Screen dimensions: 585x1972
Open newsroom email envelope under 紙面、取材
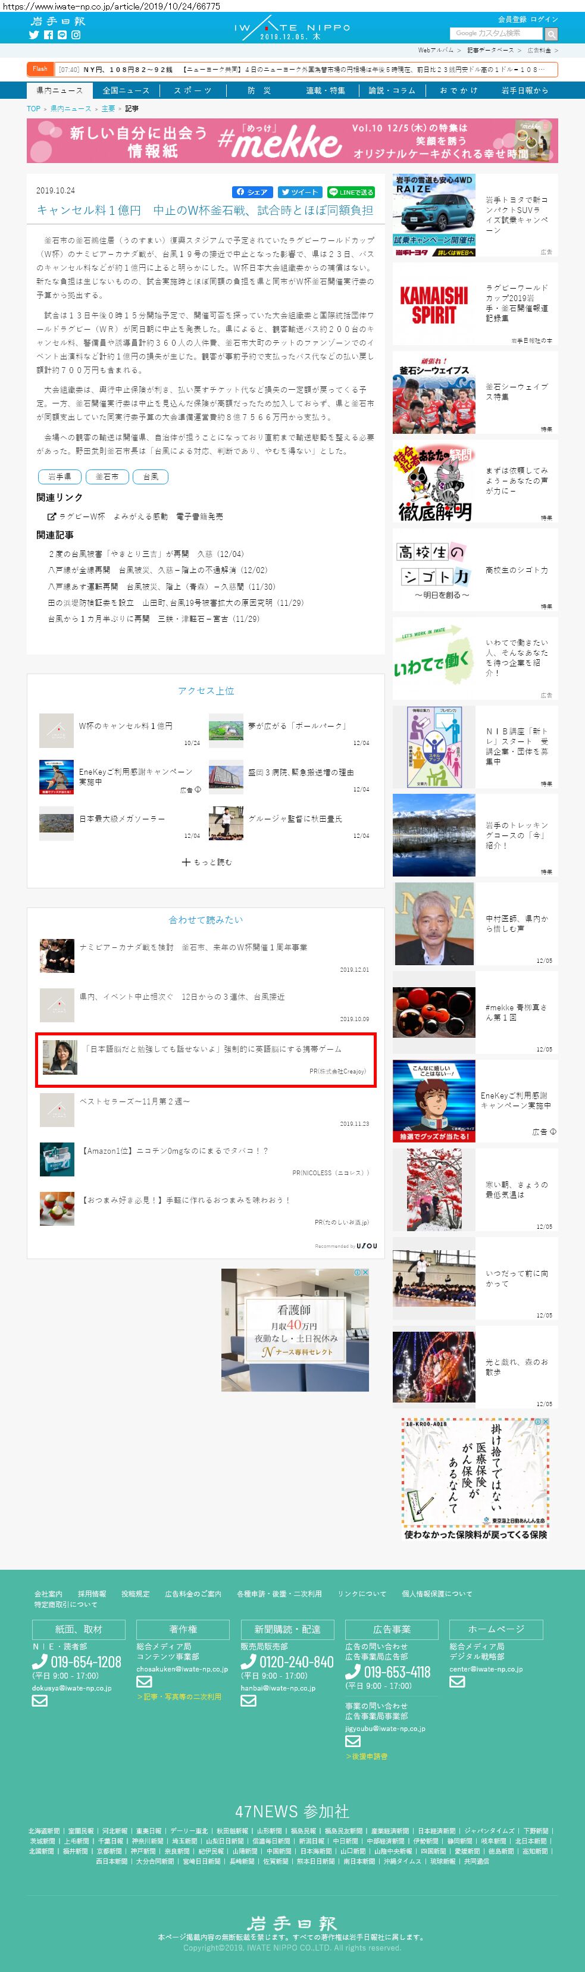click(x=40, y=1700)
